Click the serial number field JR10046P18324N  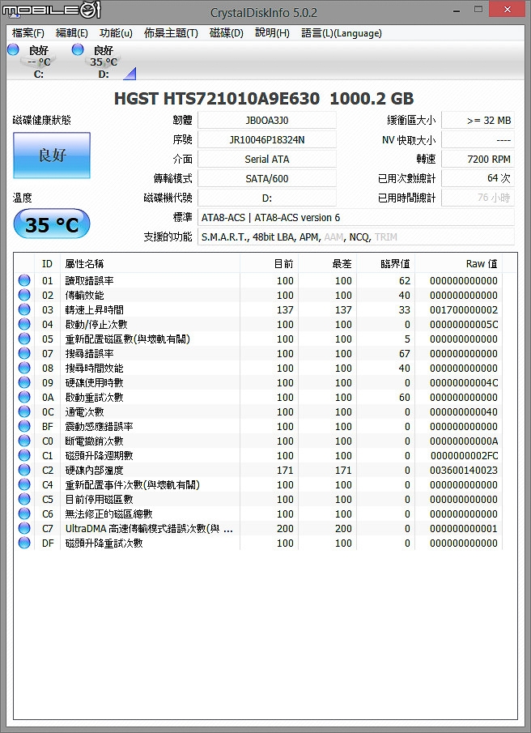pyautogui.click(x=266, y=140)
